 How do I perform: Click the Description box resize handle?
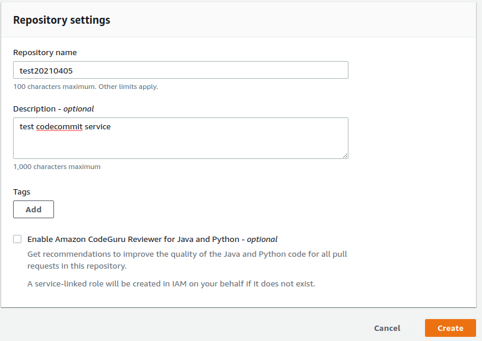pyautogui.click(x=345, y=156)
